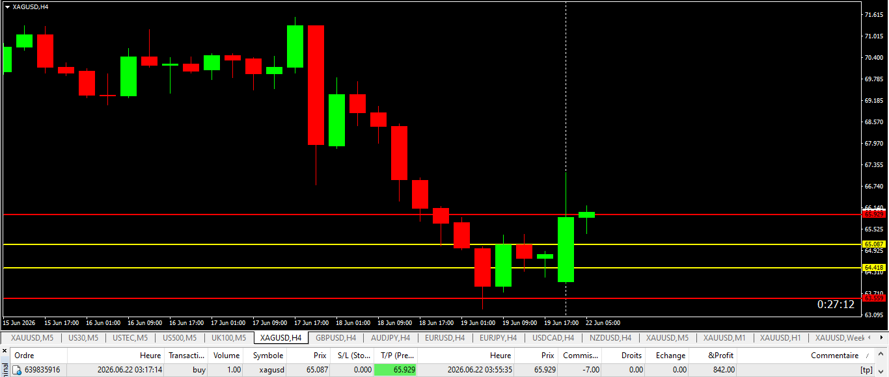The height and width of the screenshot is (377, 889).
Task: Click the XAGUSD,H4 chart title text
Action: tap(31, 6)
